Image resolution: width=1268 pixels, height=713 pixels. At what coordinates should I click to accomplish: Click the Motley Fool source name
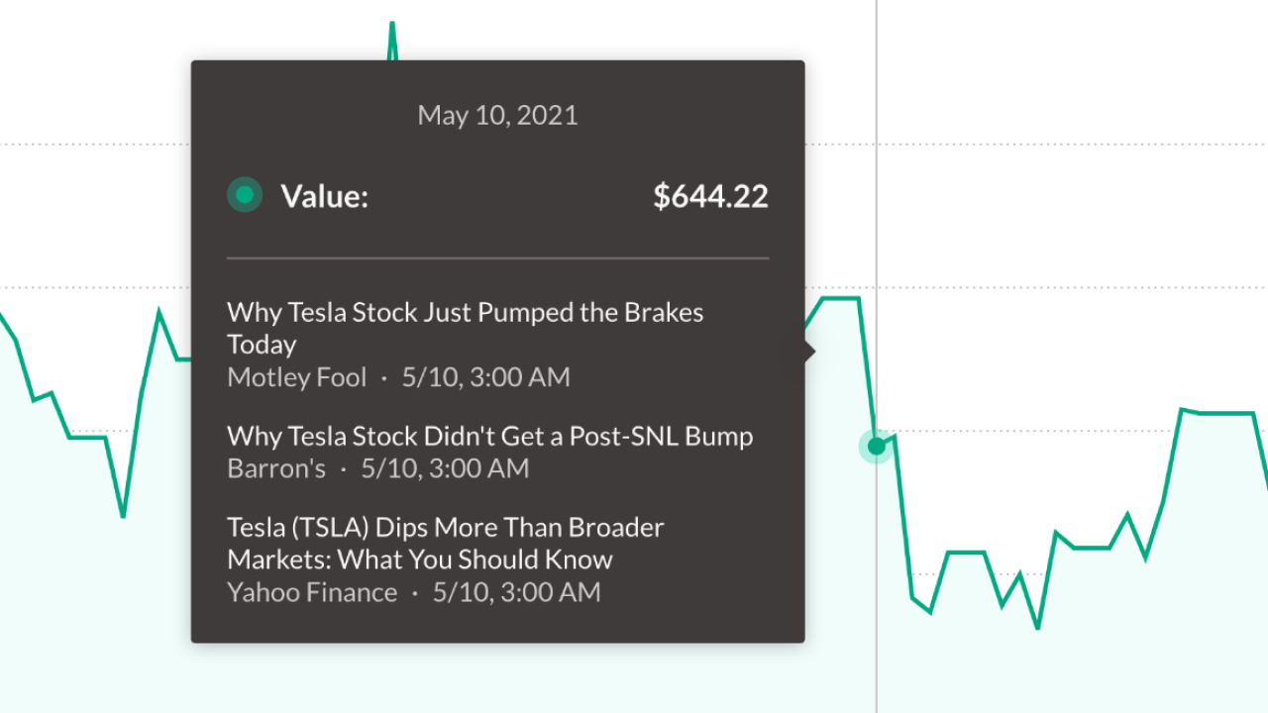[x=296, y=377]
